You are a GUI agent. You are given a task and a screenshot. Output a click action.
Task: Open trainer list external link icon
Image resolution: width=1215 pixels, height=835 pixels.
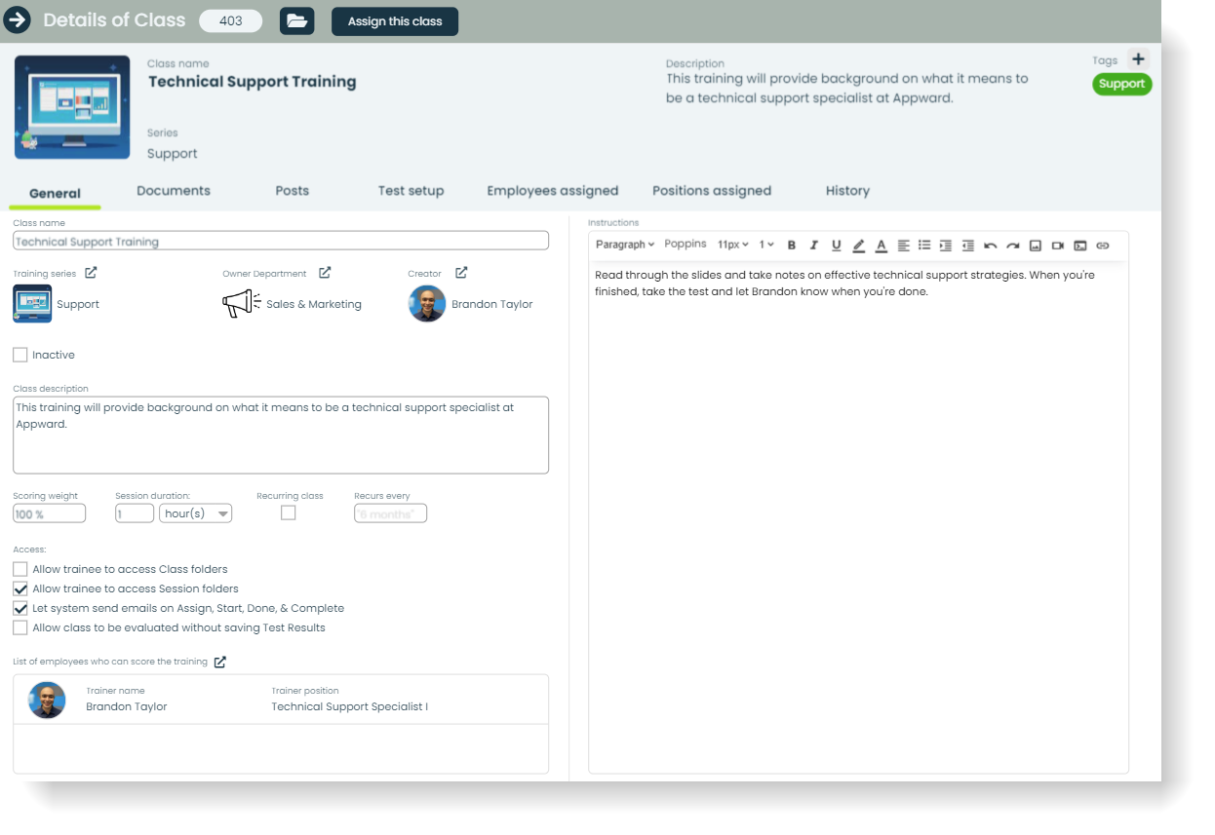pos(220,662)
